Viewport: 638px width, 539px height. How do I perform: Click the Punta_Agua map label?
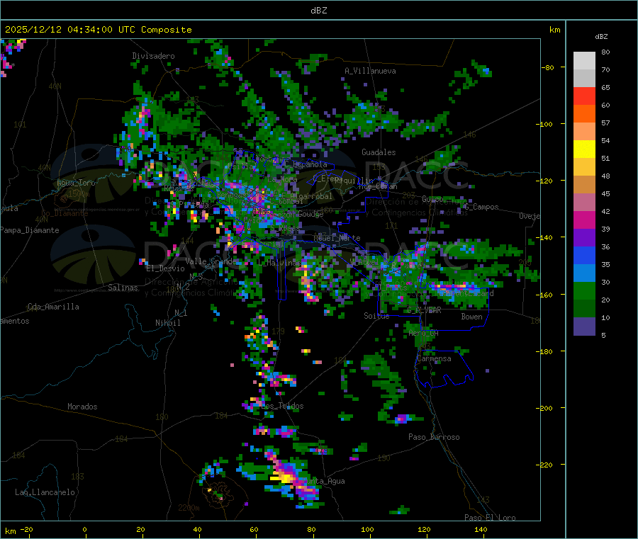coord(324,481)
